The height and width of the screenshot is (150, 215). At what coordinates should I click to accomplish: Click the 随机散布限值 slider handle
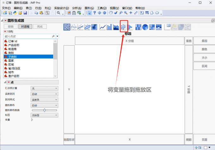(x=45, y=110)
